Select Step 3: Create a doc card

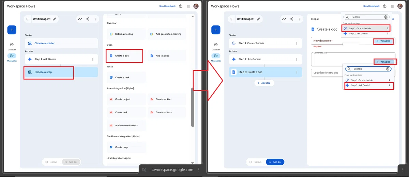265,72
